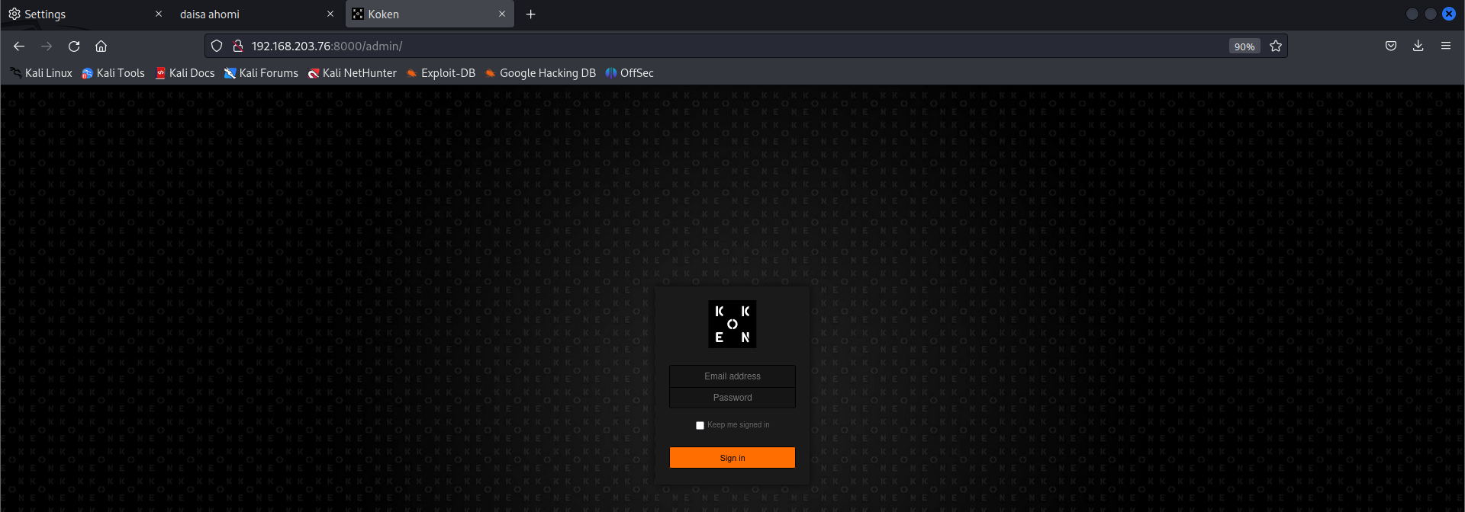1465x512 pixels.
Task: Select the Koken tab
Action: coord(430,14)
